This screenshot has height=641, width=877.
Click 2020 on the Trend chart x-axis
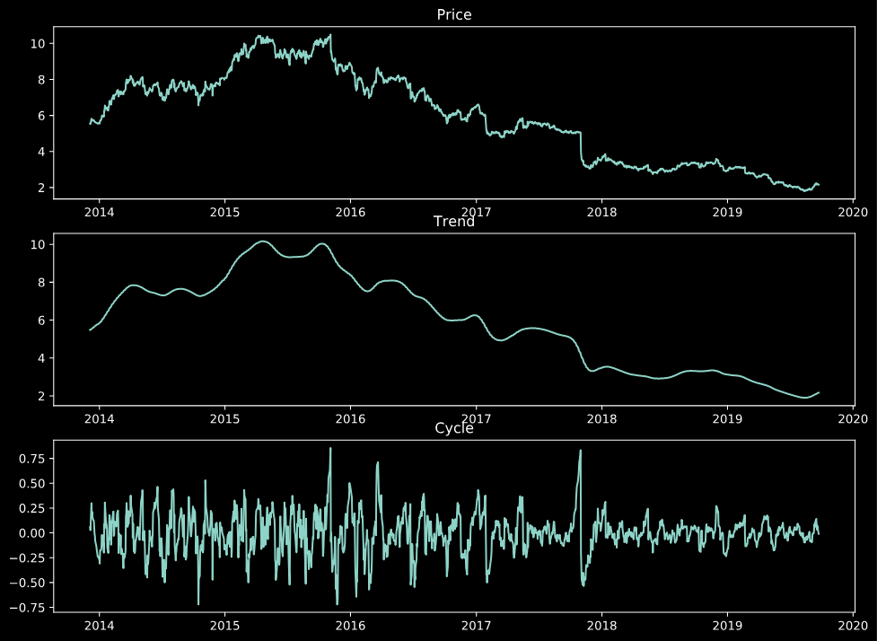click(853, 419)
